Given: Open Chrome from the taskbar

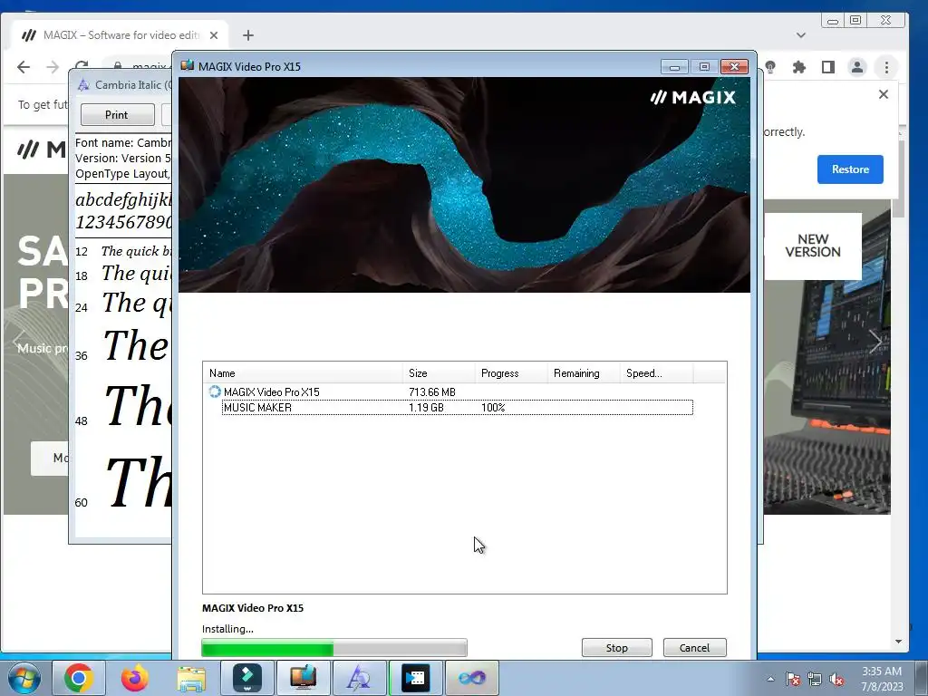Looking at the screenshot, I should (x=79, y=678).
